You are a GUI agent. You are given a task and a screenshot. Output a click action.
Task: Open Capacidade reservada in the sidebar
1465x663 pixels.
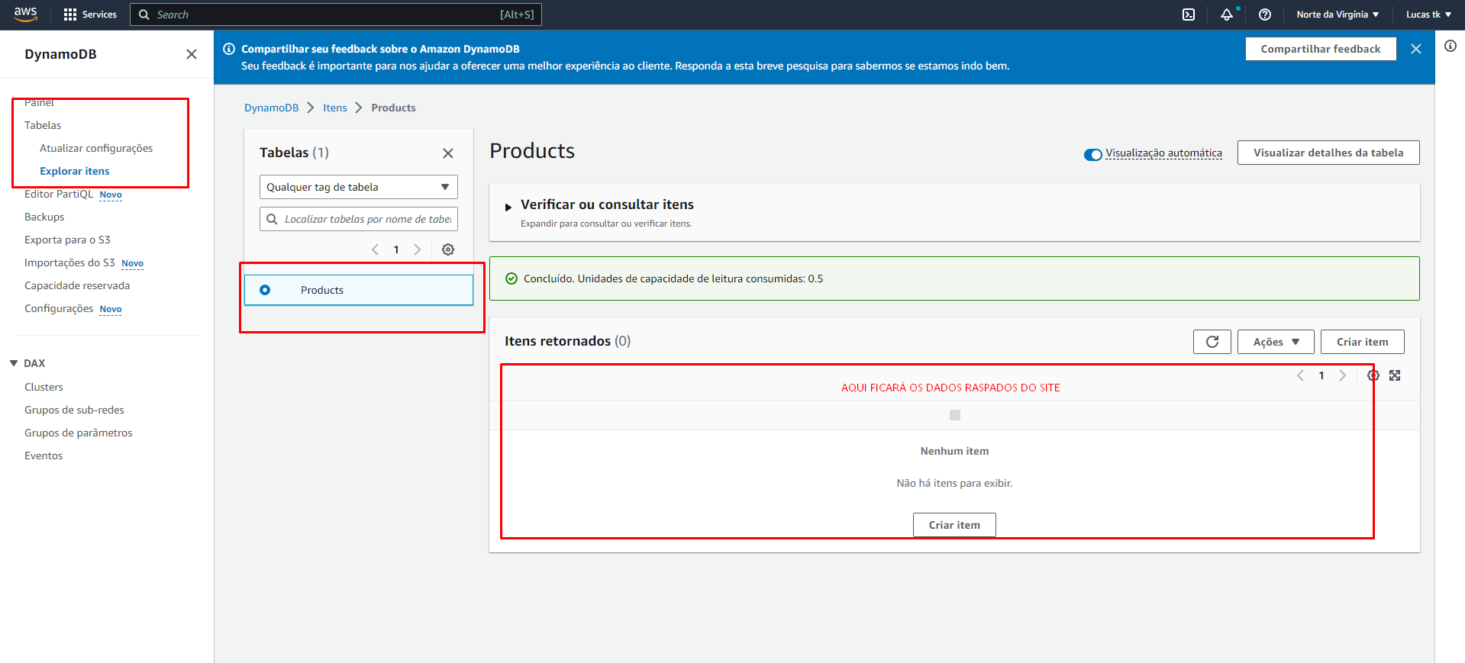point(77,285)
